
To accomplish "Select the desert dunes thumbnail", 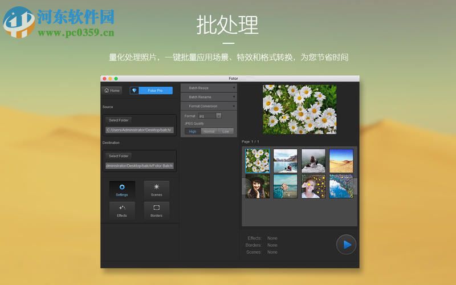I will [341, 161].
